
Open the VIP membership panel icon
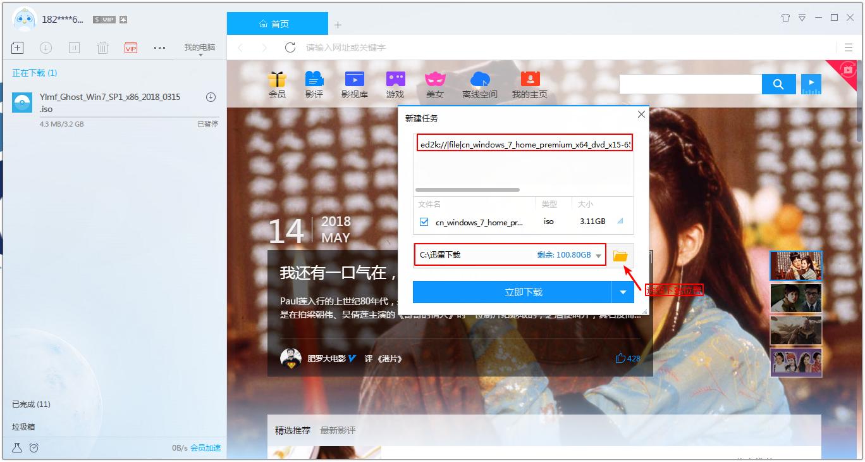(130, 47)
